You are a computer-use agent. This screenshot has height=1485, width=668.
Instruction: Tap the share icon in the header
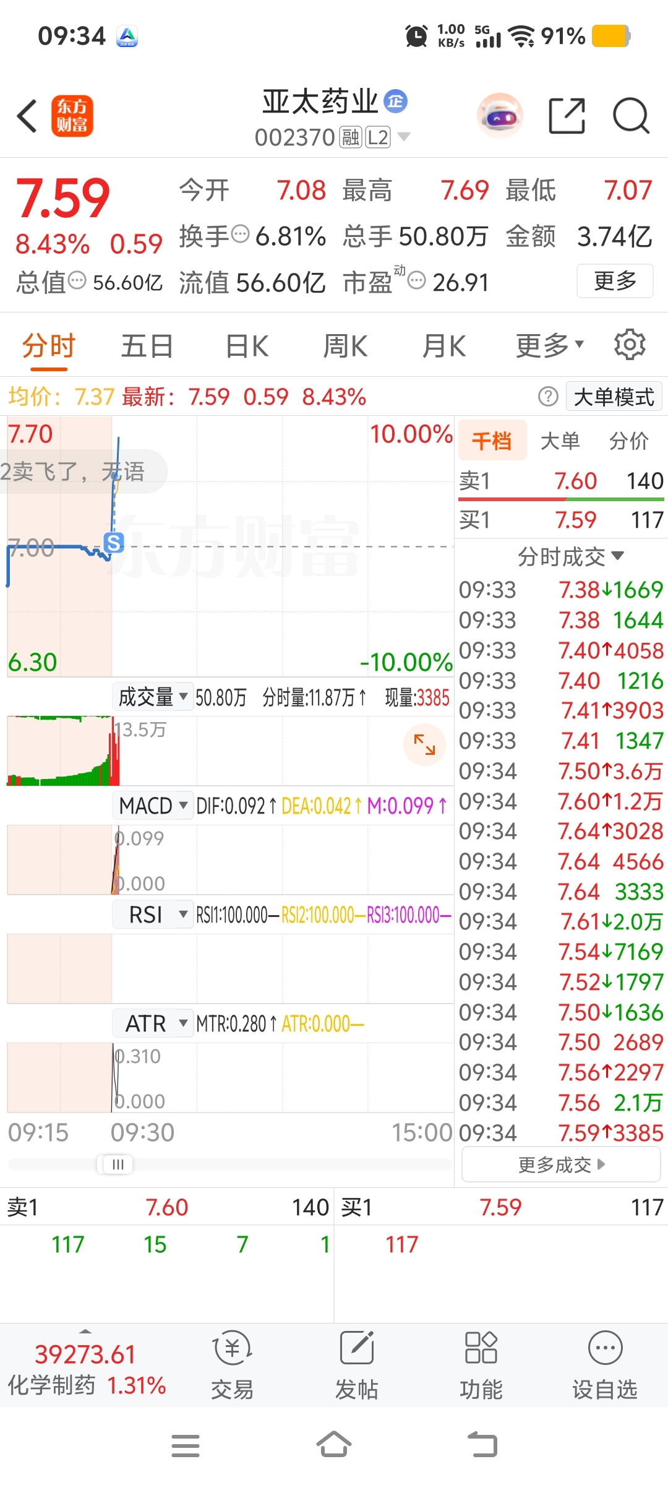coord(567,116)
